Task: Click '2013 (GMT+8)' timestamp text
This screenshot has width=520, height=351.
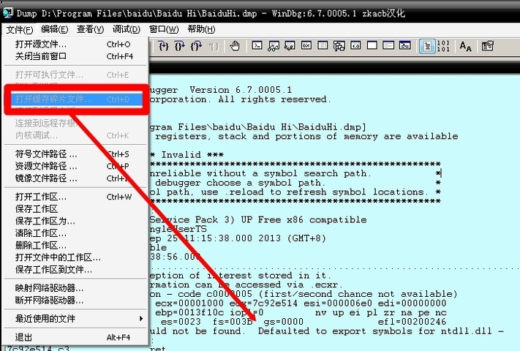Action: tap(292, 238)
